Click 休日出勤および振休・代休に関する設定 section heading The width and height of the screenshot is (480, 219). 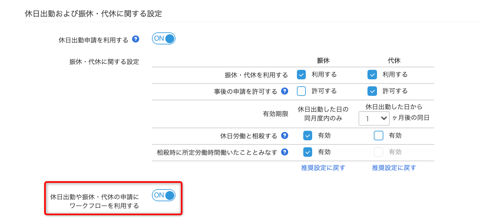(93, 14)
